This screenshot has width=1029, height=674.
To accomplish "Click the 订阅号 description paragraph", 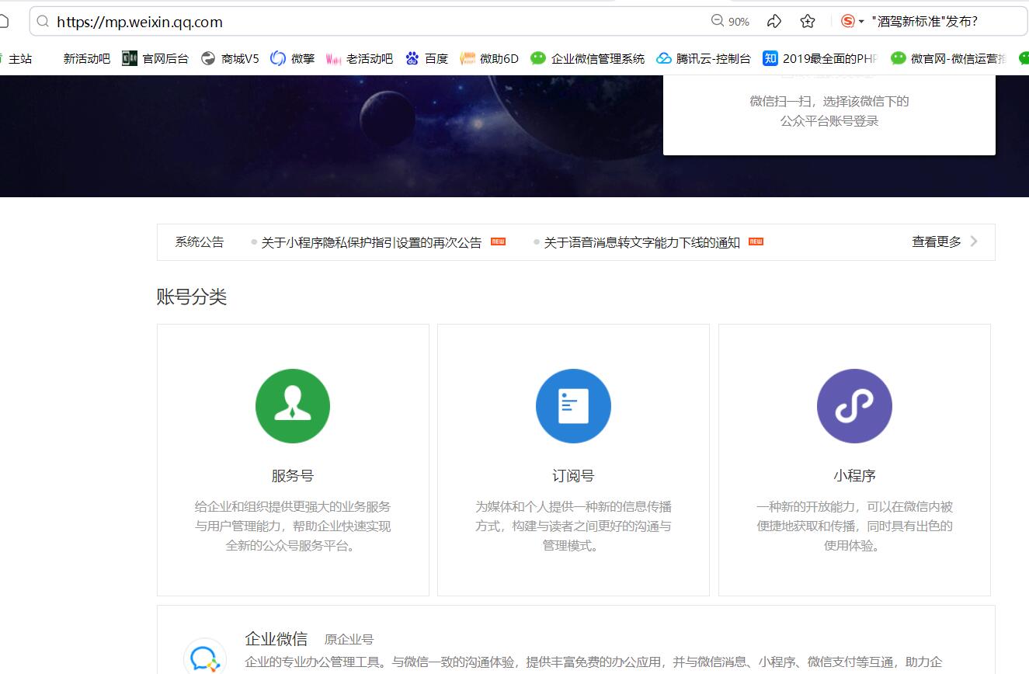I will pyautogui.click(x=573, y=526).
